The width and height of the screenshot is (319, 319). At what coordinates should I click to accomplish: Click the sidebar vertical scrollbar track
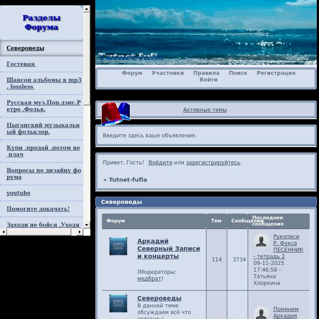coord(87,133)
